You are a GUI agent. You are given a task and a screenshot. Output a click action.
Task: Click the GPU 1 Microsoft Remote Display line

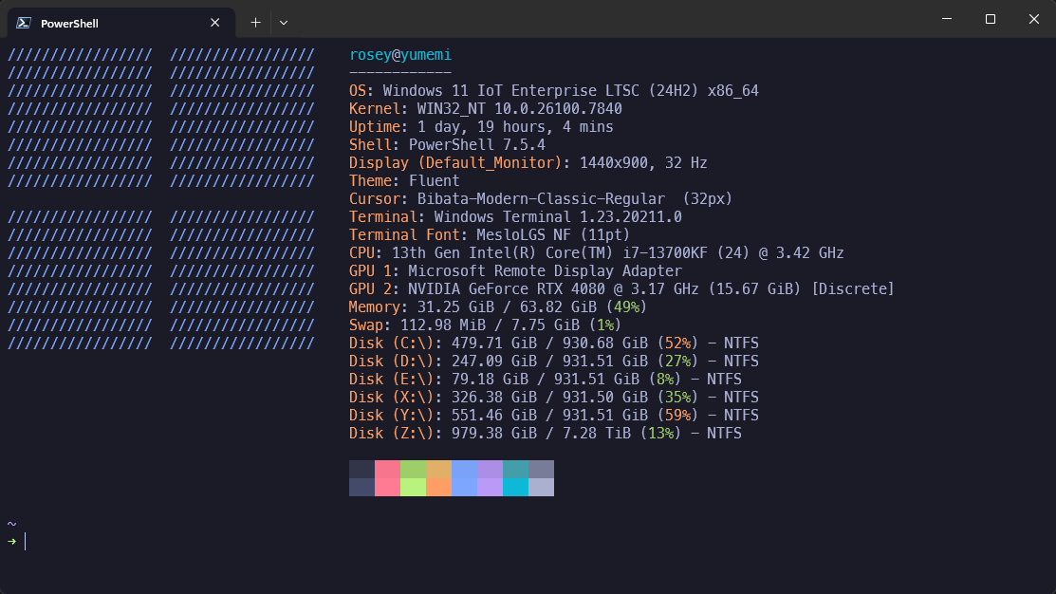point(515,270)
